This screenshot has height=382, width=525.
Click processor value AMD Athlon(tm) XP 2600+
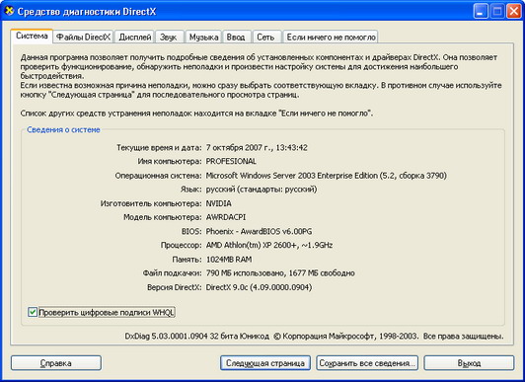[252, 246]
